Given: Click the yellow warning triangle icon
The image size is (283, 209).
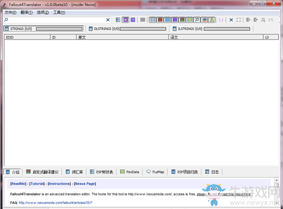Looking at the screenshot, I should coord(212,20).
